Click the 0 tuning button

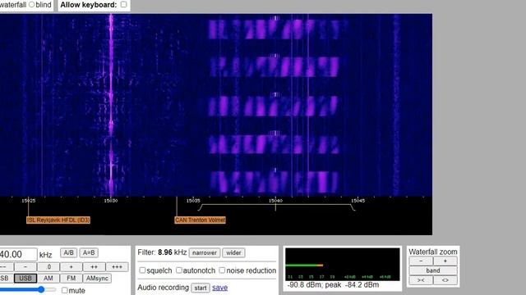[x=48, y=267]
